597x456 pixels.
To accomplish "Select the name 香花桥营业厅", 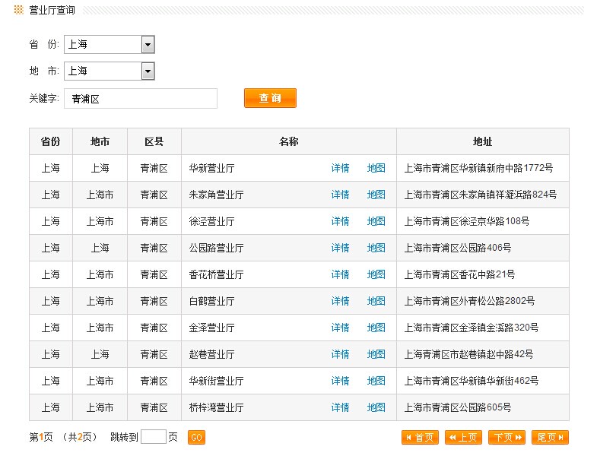I will click(x=216, y=275).
